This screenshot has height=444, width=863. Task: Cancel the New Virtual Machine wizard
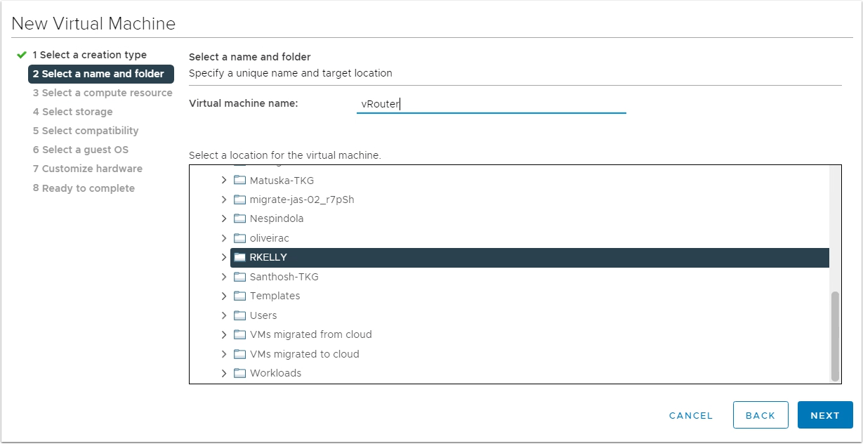click(691, 415)
